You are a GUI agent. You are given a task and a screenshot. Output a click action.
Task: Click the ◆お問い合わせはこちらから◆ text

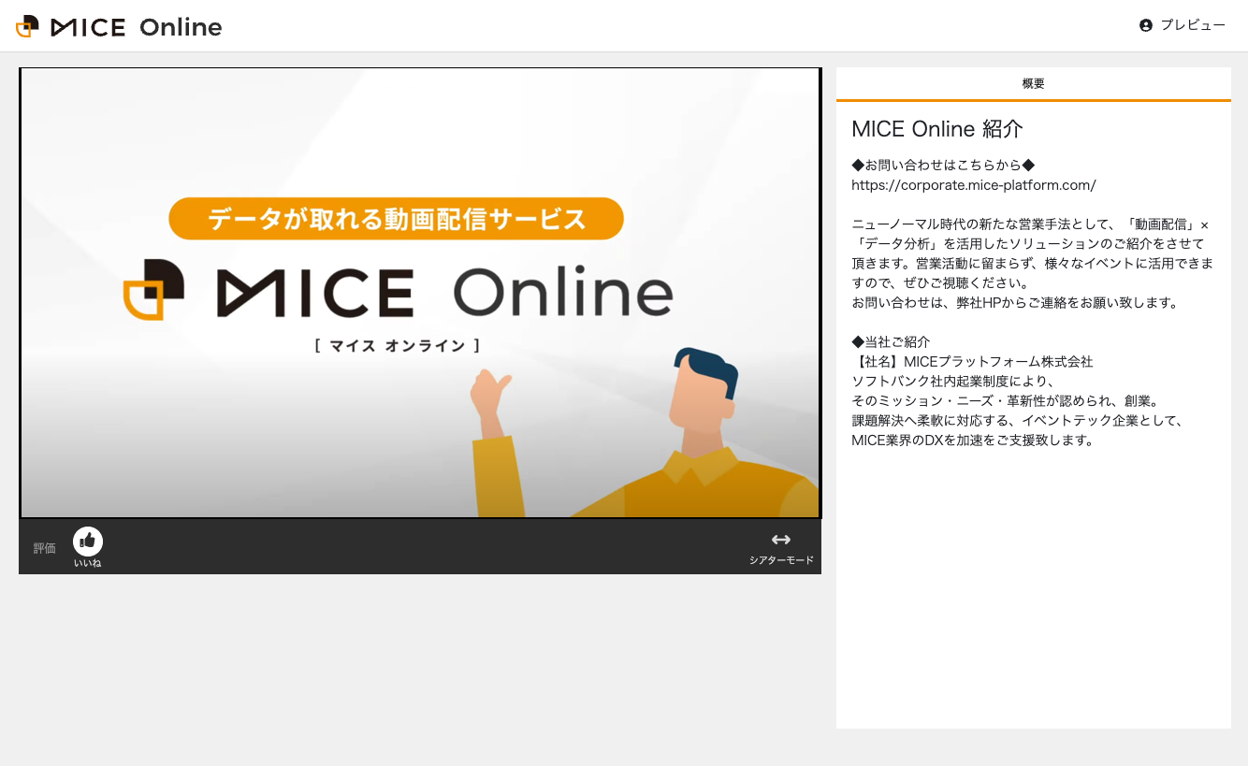943,165
